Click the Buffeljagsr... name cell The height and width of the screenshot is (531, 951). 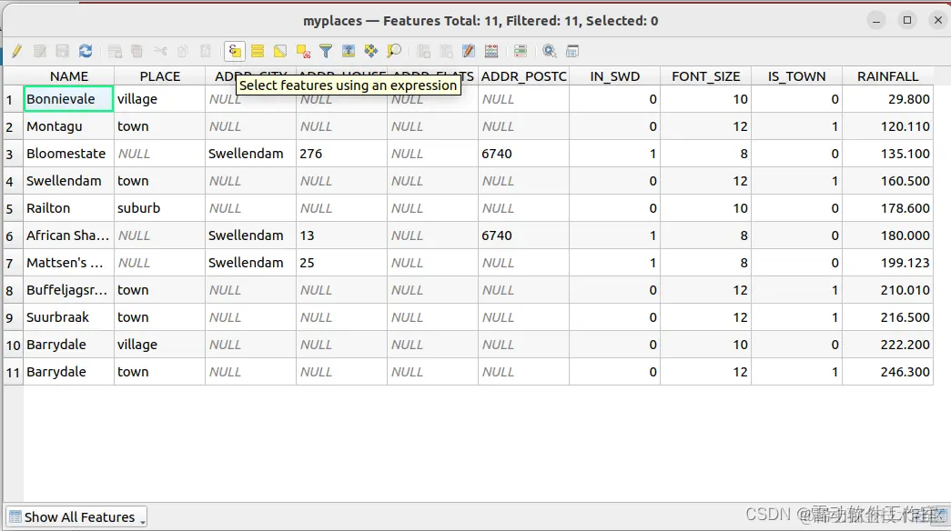[68, 290]
